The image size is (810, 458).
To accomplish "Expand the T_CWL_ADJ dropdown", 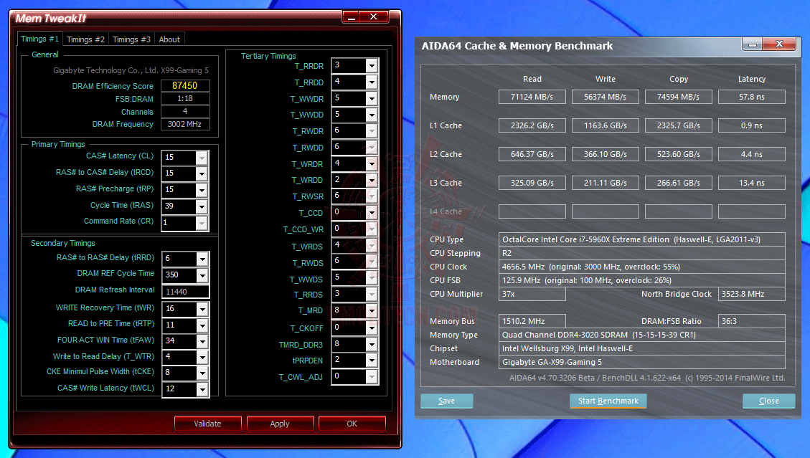I will (x=372, y=377).
